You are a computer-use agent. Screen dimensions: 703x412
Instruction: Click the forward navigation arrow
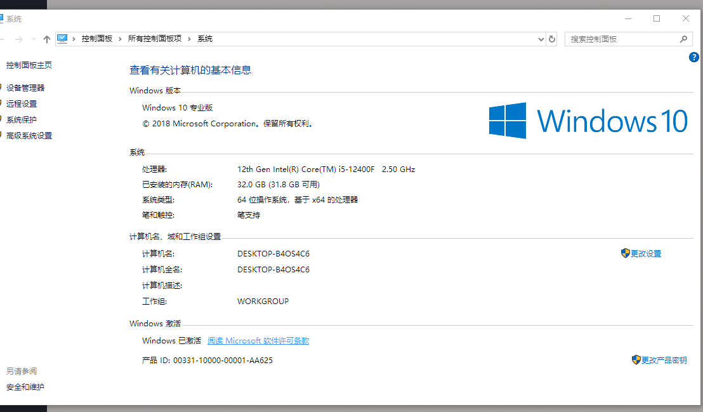click(x=19, y=39)
